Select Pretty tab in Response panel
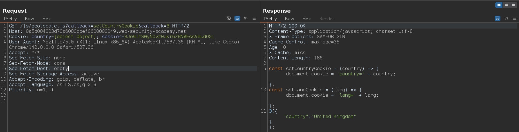519x132 pixels. click(270, 19)
